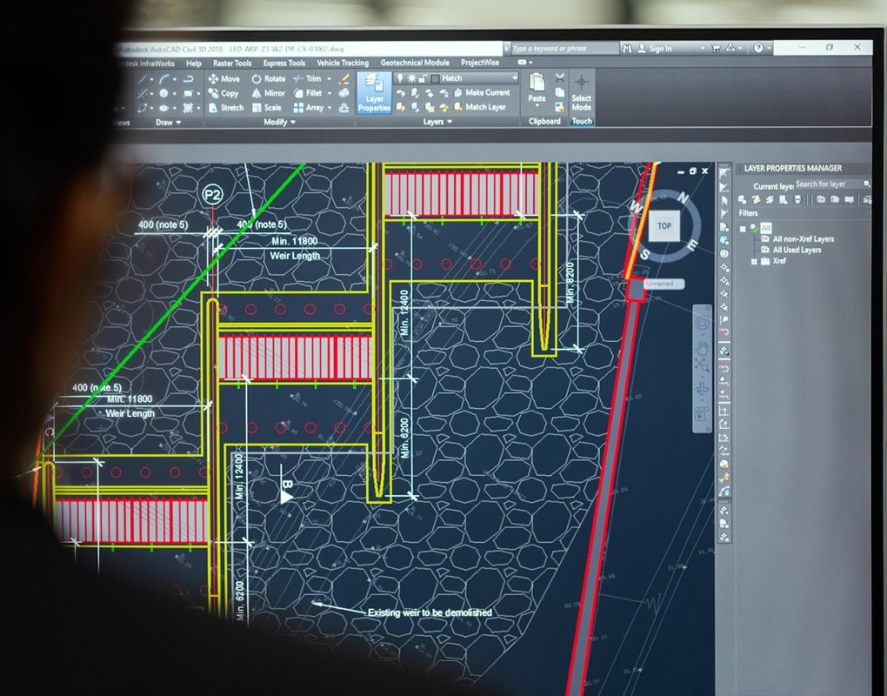Toggle layer freeze sun icon
887x696 pixels.
pos(411,78)
